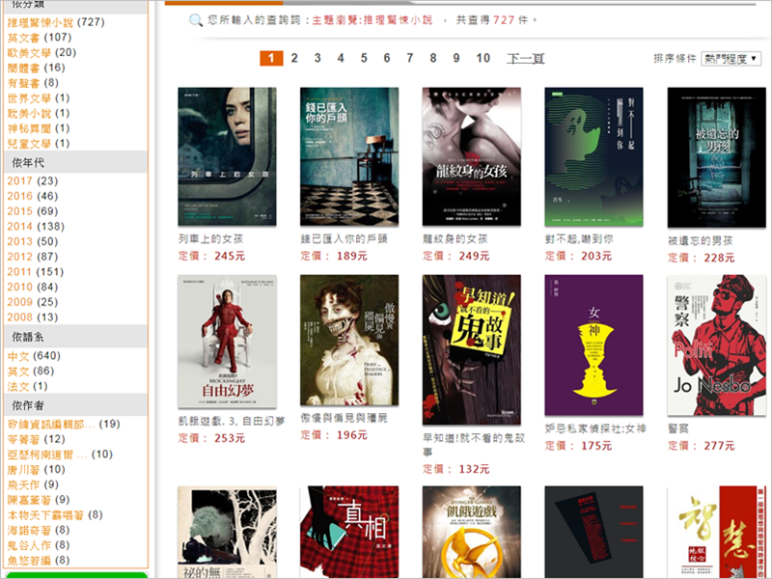Jump to results page 10

click(482, 59)
